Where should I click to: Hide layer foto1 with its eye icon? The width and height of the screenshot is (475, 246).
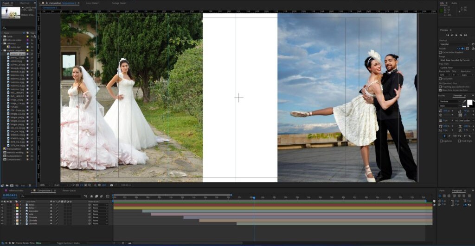[2, 205]
